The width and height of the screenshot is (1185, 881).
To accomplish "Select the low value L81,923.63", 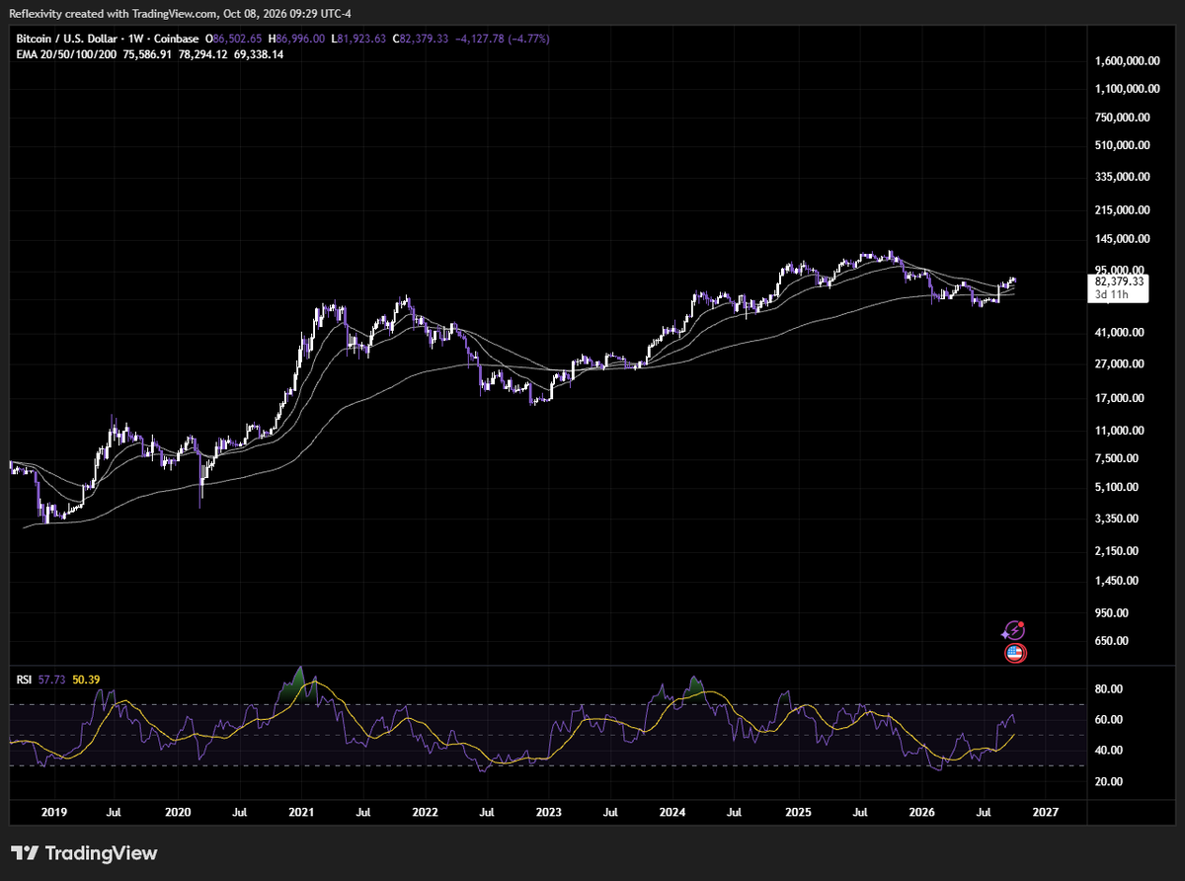I will pyautogui.click(x=358, y=38).
